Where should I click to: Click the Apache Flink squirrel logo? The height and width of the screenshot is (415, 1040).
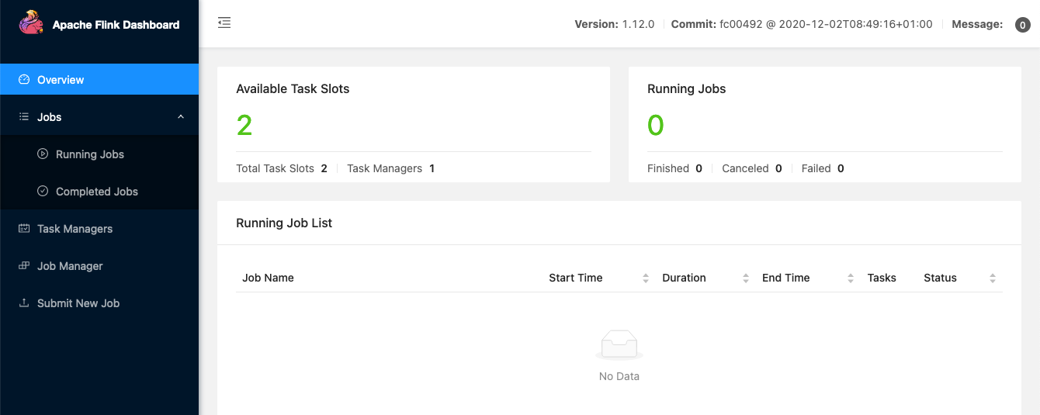pos(31,23)
